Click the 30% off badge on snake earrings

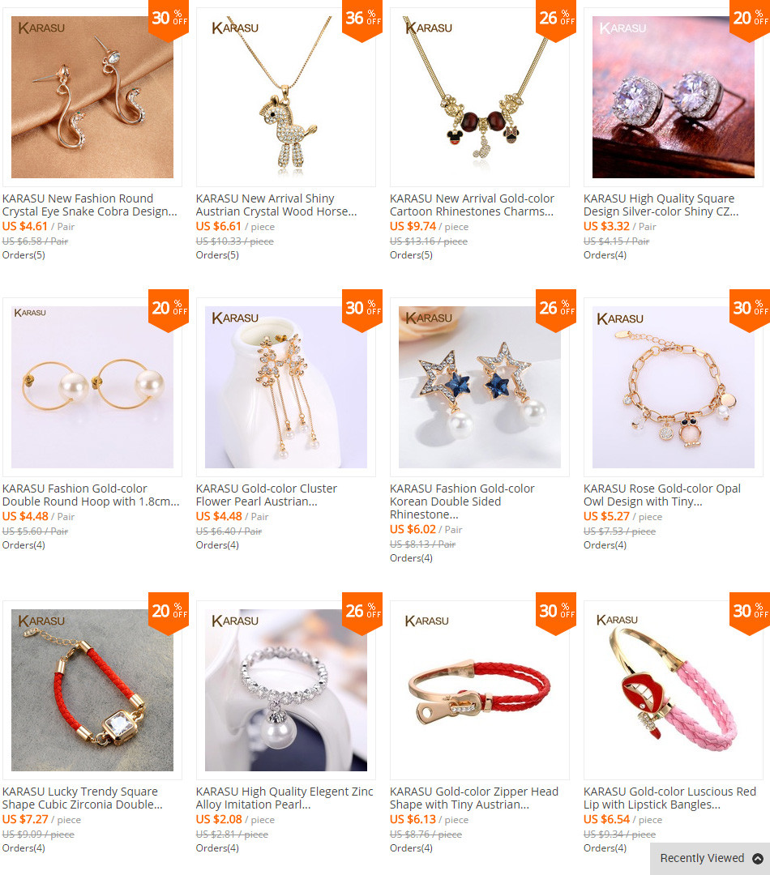pos(169,20)
